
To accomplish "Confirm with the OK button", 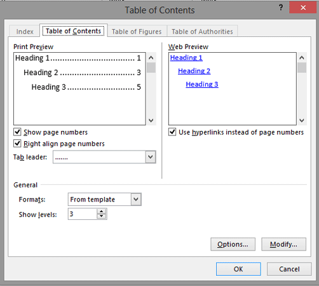I will coord(238,269).
